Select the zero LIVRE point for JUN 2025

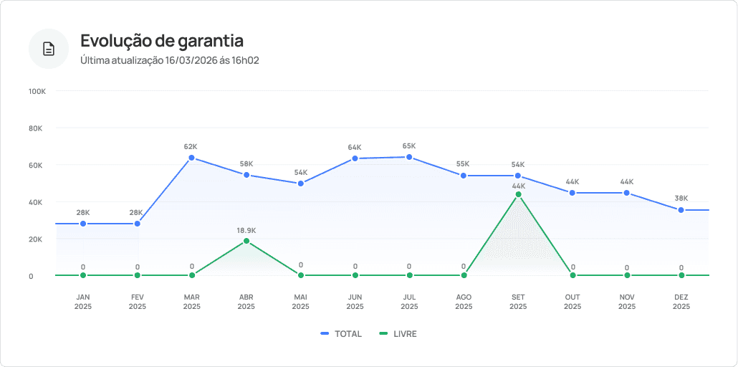point(355,275)
